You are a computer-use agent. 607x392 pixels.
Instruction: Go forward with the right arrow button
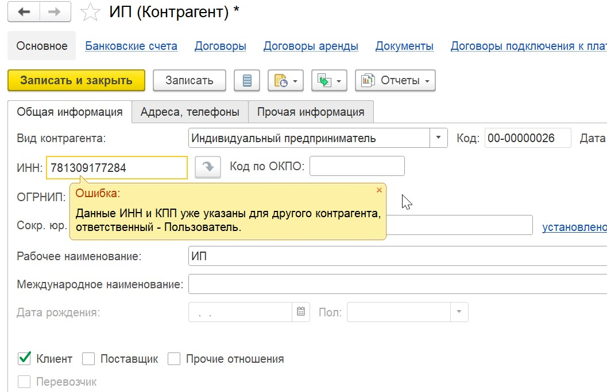(x=55, y=11)
